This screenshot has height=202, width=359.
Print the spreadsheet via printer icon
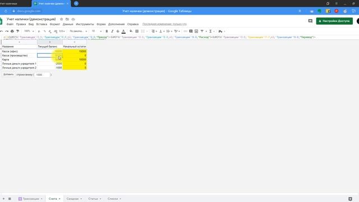tap(12, 31)
